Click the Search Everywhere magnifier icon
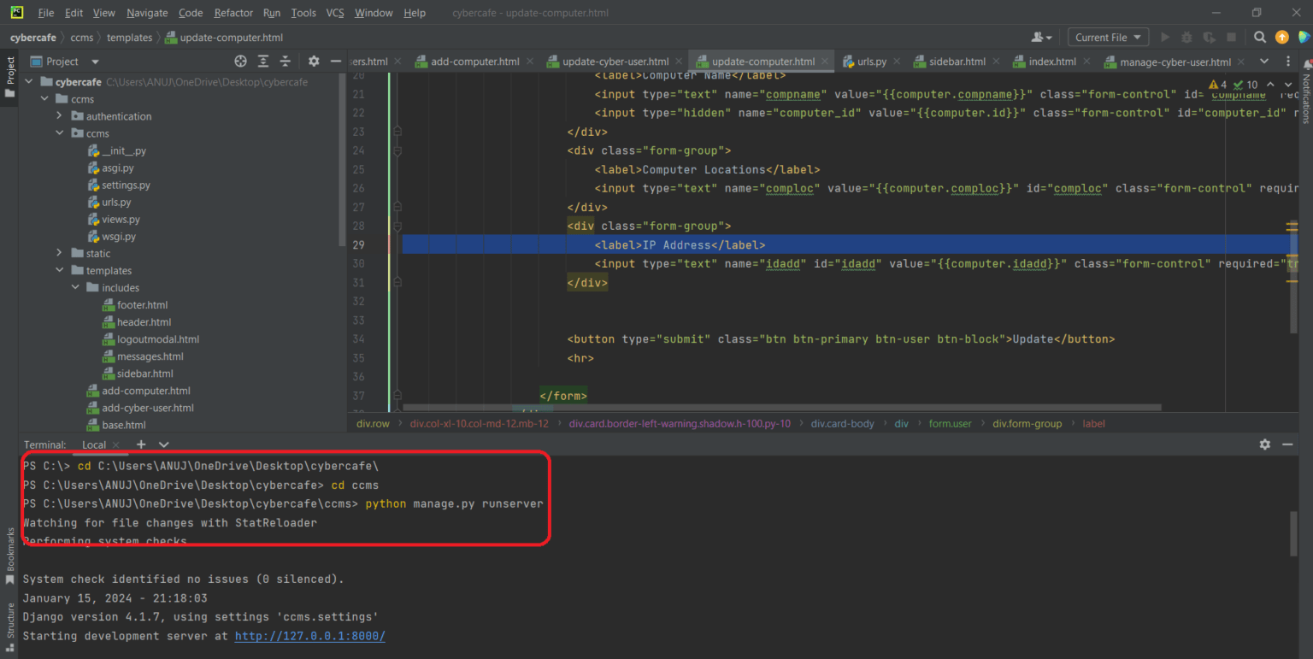The width and height of the screenshot is (1313, 659). pyautogui.click(x=1260, y=38)
